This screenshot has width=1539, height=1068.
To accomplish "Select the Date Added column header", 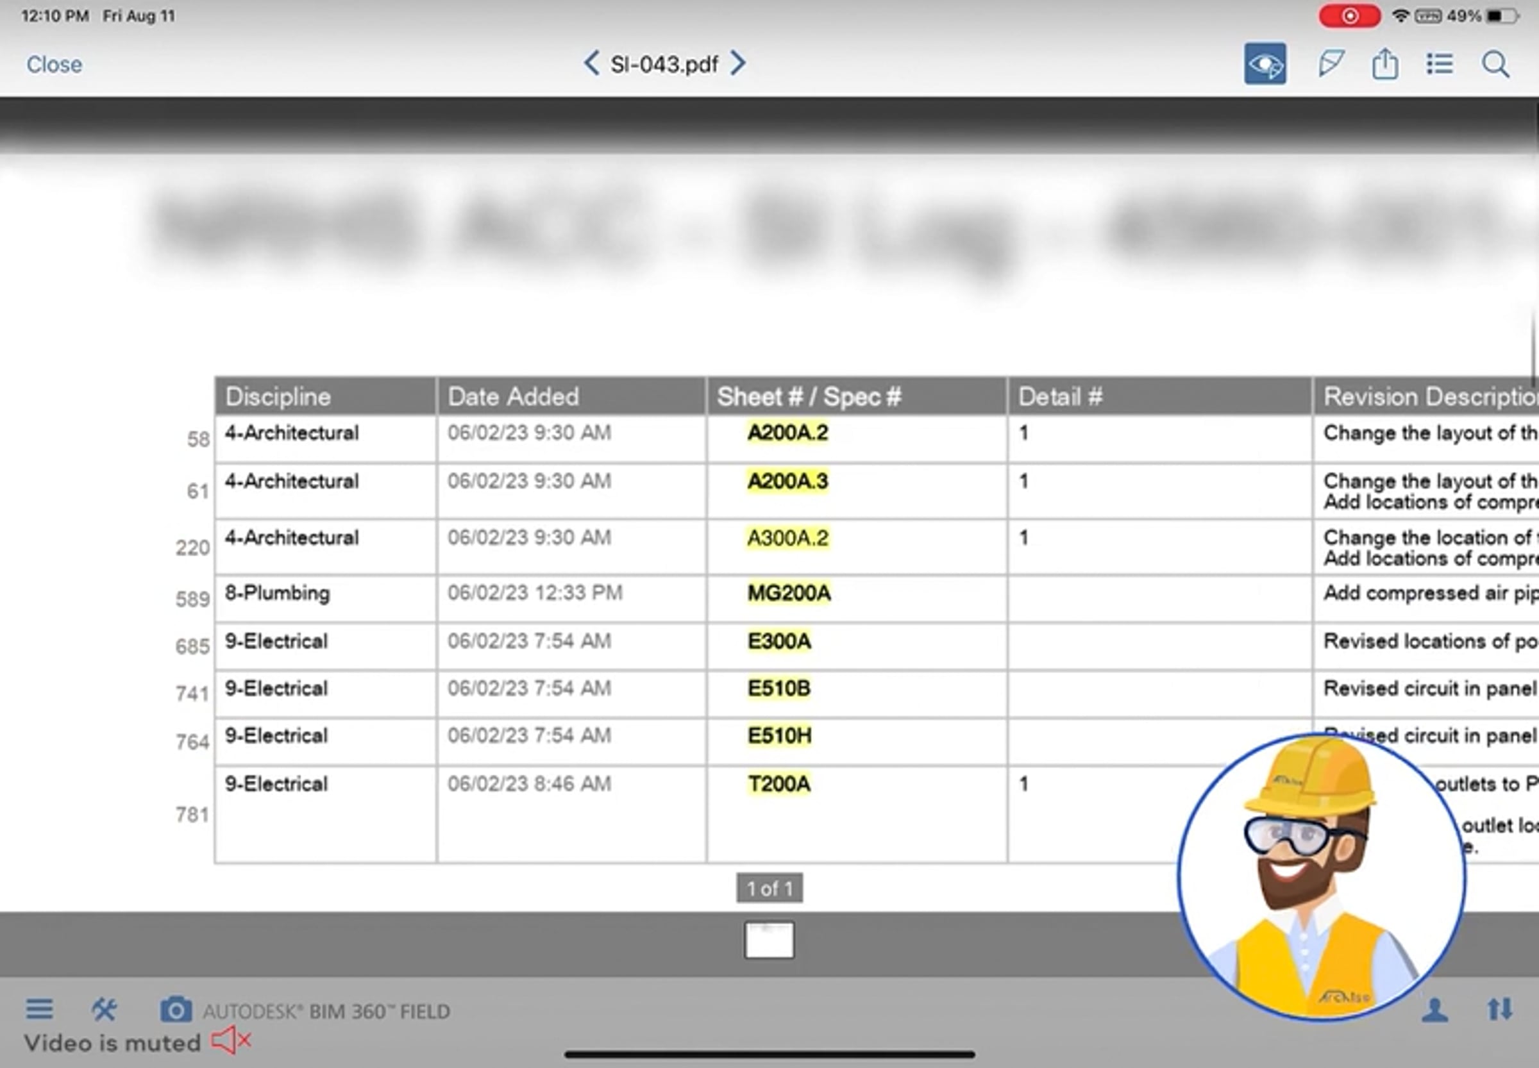I will tap(572, 396).
